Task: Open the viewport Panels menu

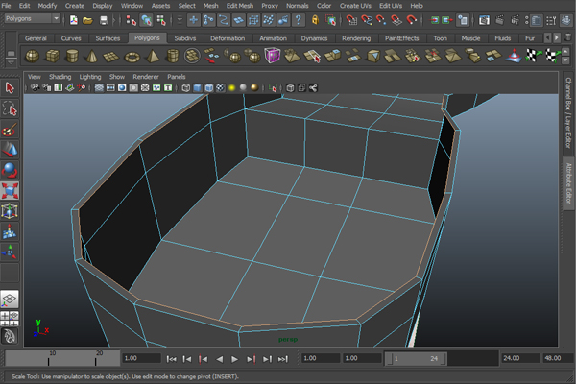Action: (x=177, y=77)
